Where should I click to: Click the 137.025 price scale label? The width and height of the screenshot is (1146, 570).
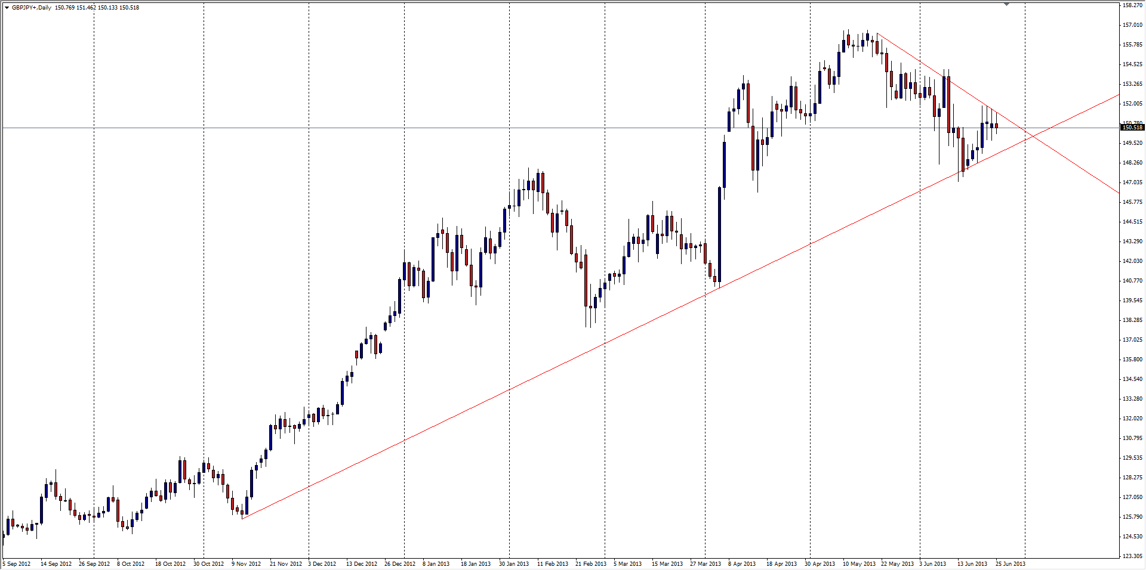tap(1132, 340)
